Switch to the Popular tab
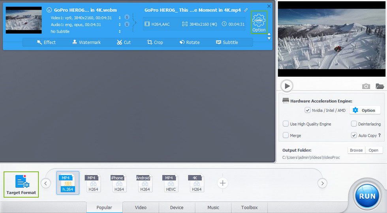The height and width of the screenshot is (213, 387). [104, 207]
